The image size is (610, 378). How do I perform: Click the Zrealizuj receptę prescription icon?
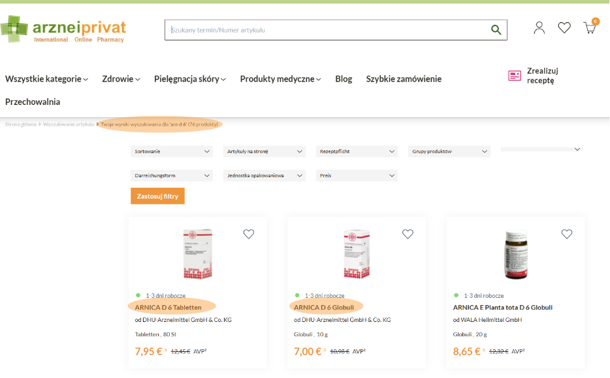coord(515,76)
